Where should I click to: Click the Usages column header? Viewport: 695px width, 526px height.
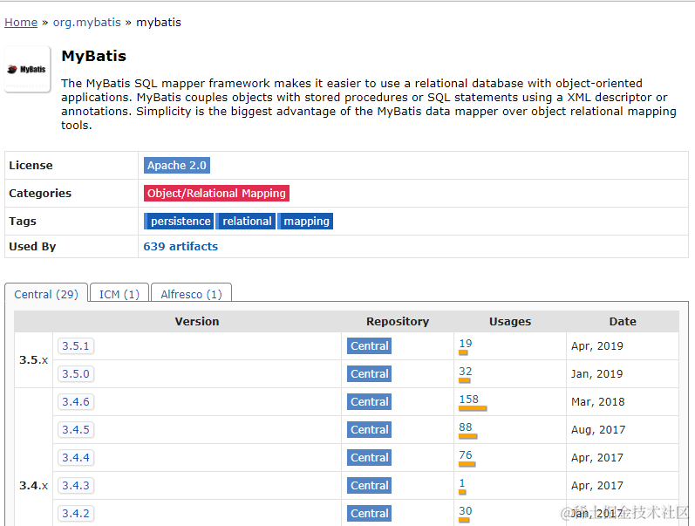[510, 322]
